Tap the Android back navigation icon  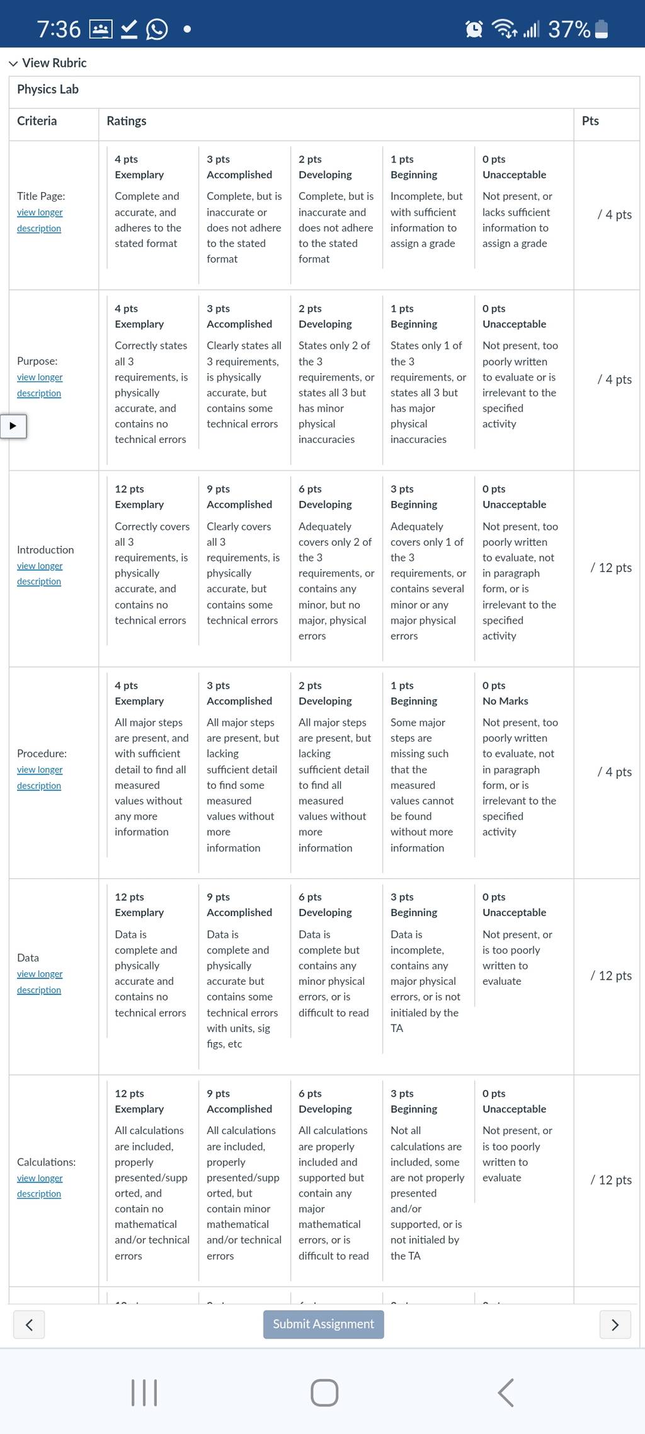(506, 1392)
